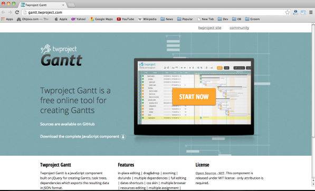
Task: Expand the Groom bookmark folder
Action: click(x=253, y=19)
